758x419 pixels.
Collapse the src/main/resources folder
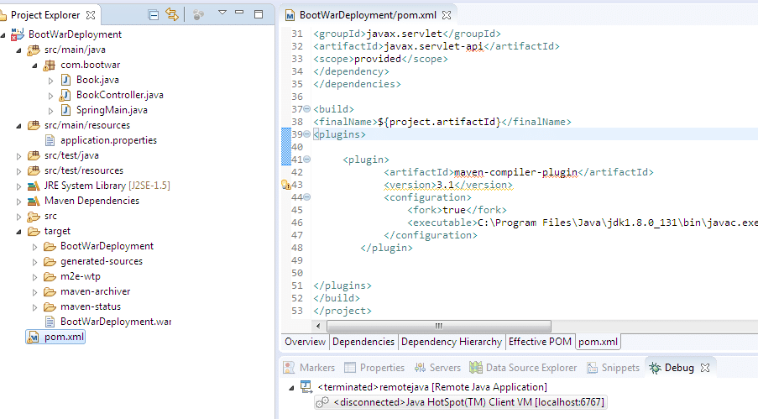(x=19, y=125)
